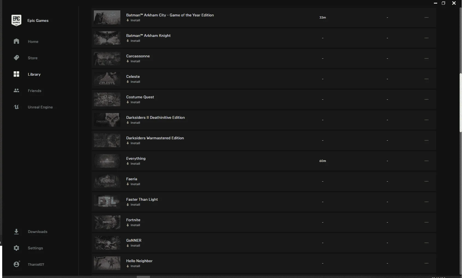
Task: Open three-dots menu for Hello Neighbor
Action: point(427,263)
